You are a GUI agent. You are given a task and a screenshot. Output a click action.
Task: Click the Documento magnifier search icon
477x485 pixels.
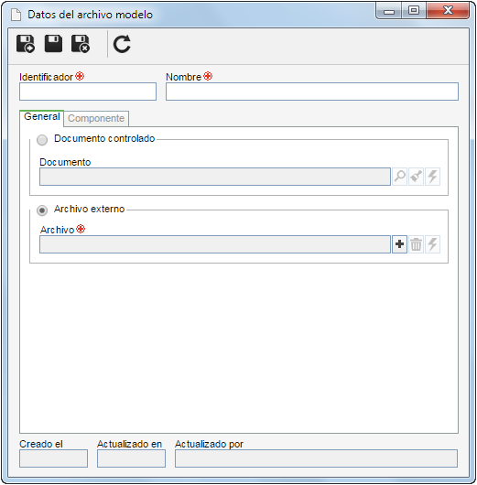399,177
